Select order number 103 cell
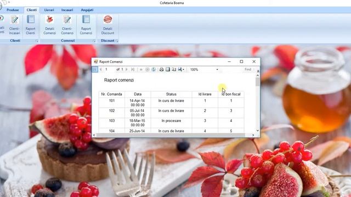 [112, 123]
